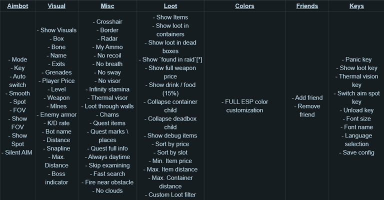Open the Loot header
The height and width of the screenshot is (200, 384).
point(170,6)
